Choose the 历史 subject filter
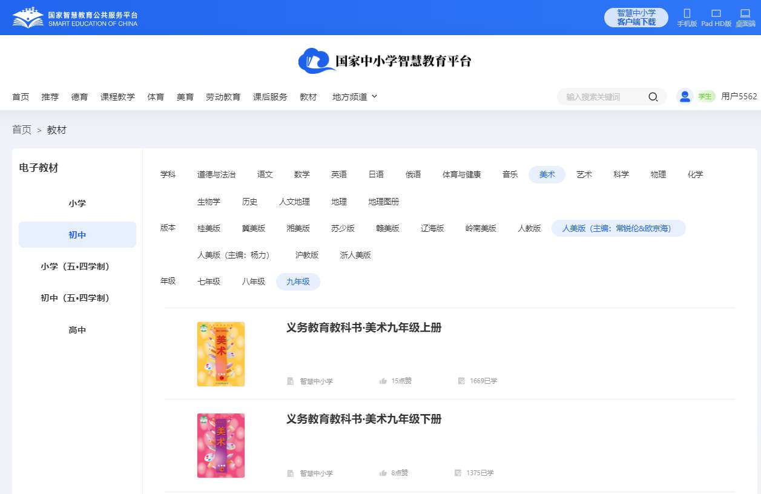The image size is (761, 494). (250, 202)
